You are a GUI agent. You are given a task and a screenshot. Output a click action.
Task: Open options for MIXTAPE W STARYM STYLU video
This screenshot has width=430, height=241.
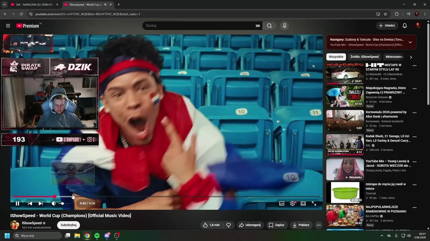pyautogui.click(x=415, y=66)
